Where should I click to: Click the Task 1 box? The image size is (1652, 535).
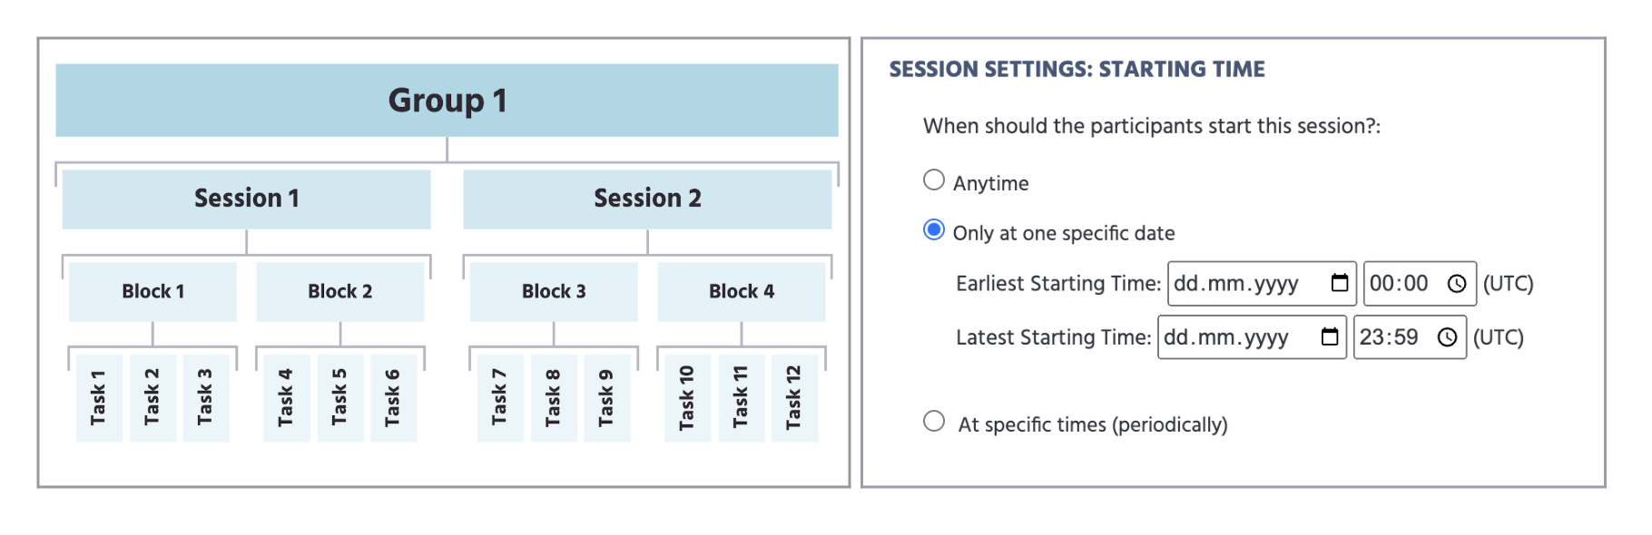click(x=99, y=398)
